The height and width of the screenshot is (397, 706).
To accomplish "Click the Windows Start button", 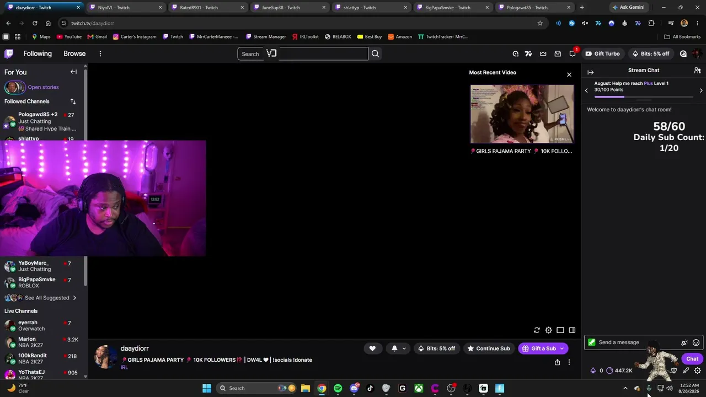I will tap(207, 388).
